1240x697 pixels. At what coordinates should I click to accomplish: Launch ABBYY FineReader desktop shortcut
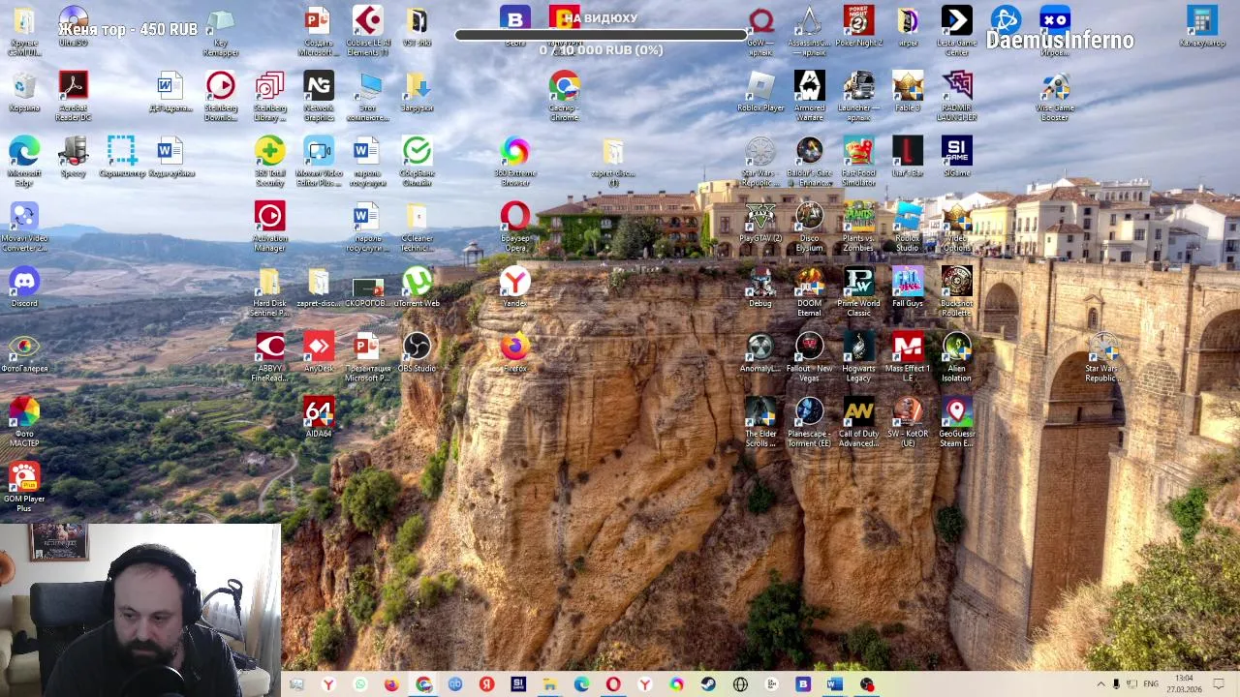[x=270, y=356]
